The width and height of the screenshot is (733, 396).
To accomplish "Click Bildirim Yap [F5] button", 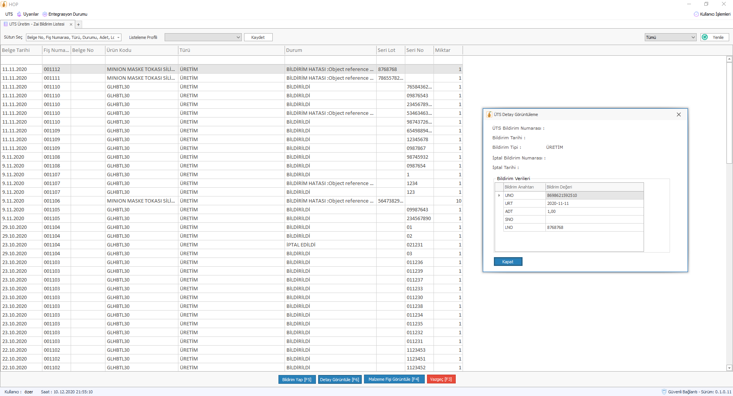I will tap(297, 379).
